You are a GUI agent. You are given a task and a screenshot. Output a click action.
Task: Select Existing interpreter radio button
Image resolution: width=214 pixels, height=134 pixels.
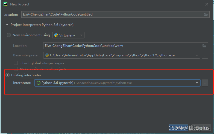[7, 75]
